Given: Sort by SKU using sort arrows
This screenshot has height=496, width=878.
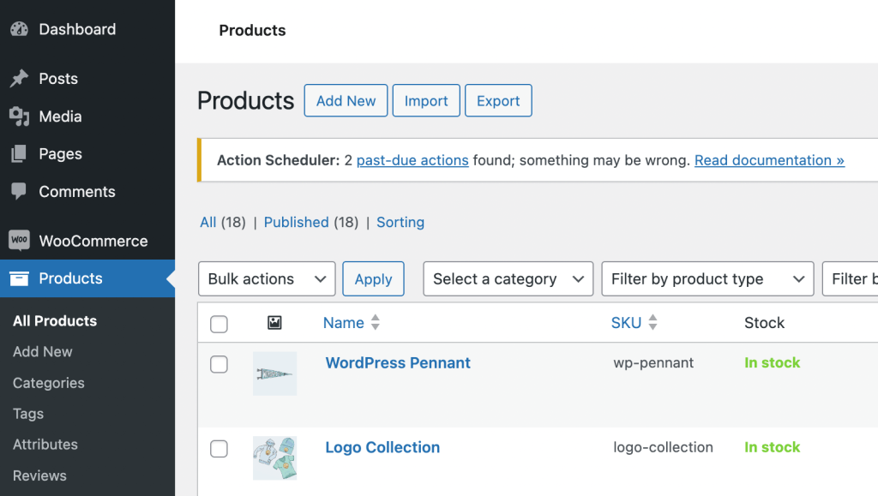Looking at the screenshot, I should tap(652, 323).
